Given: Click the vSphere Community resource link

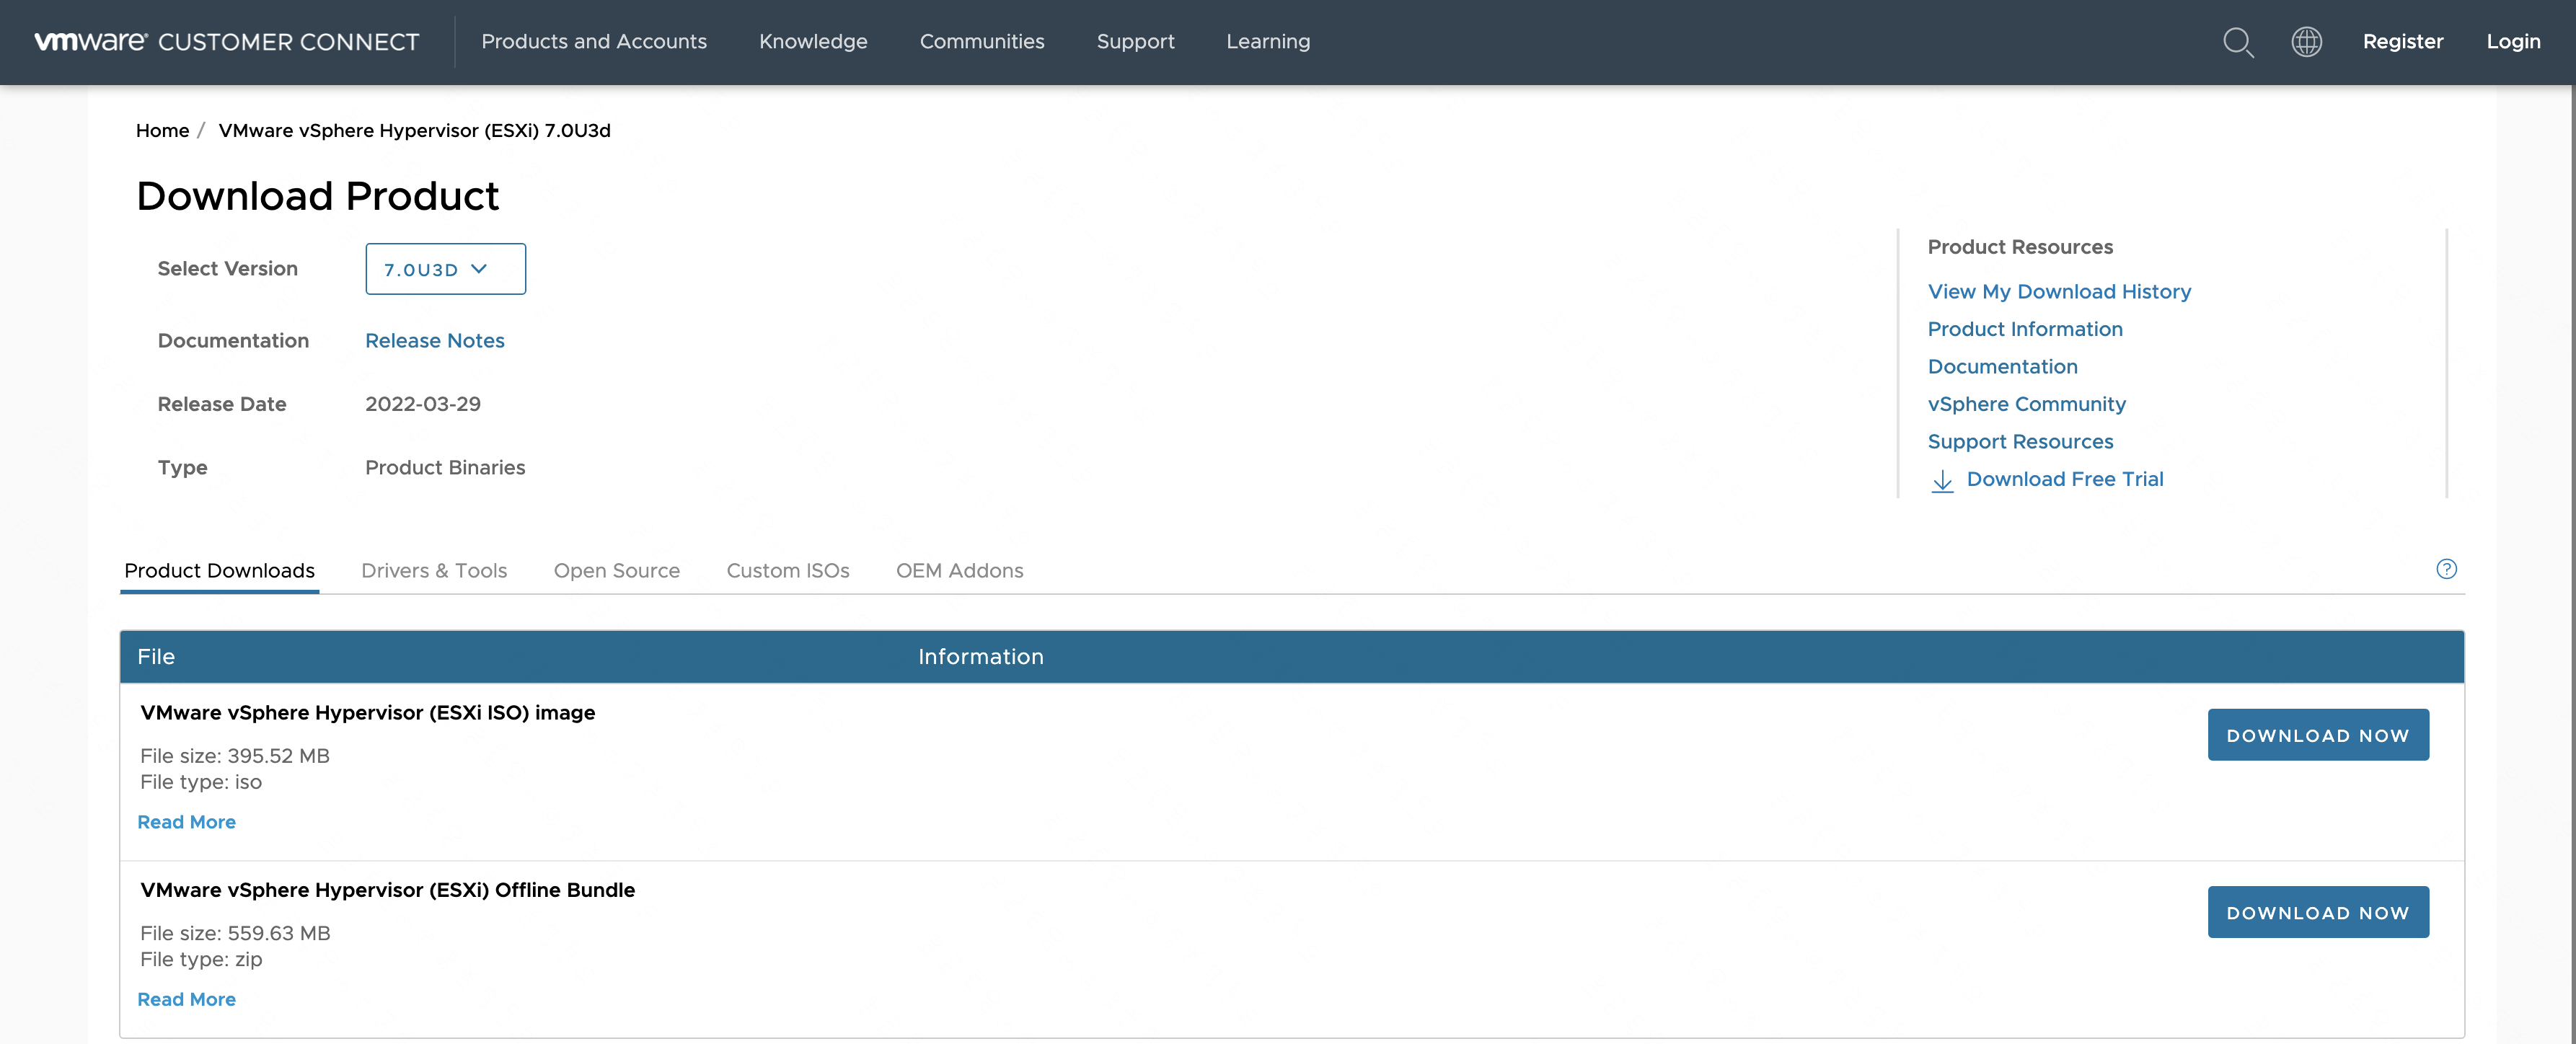Looking at the screenshot, I should coord(2026,402).
